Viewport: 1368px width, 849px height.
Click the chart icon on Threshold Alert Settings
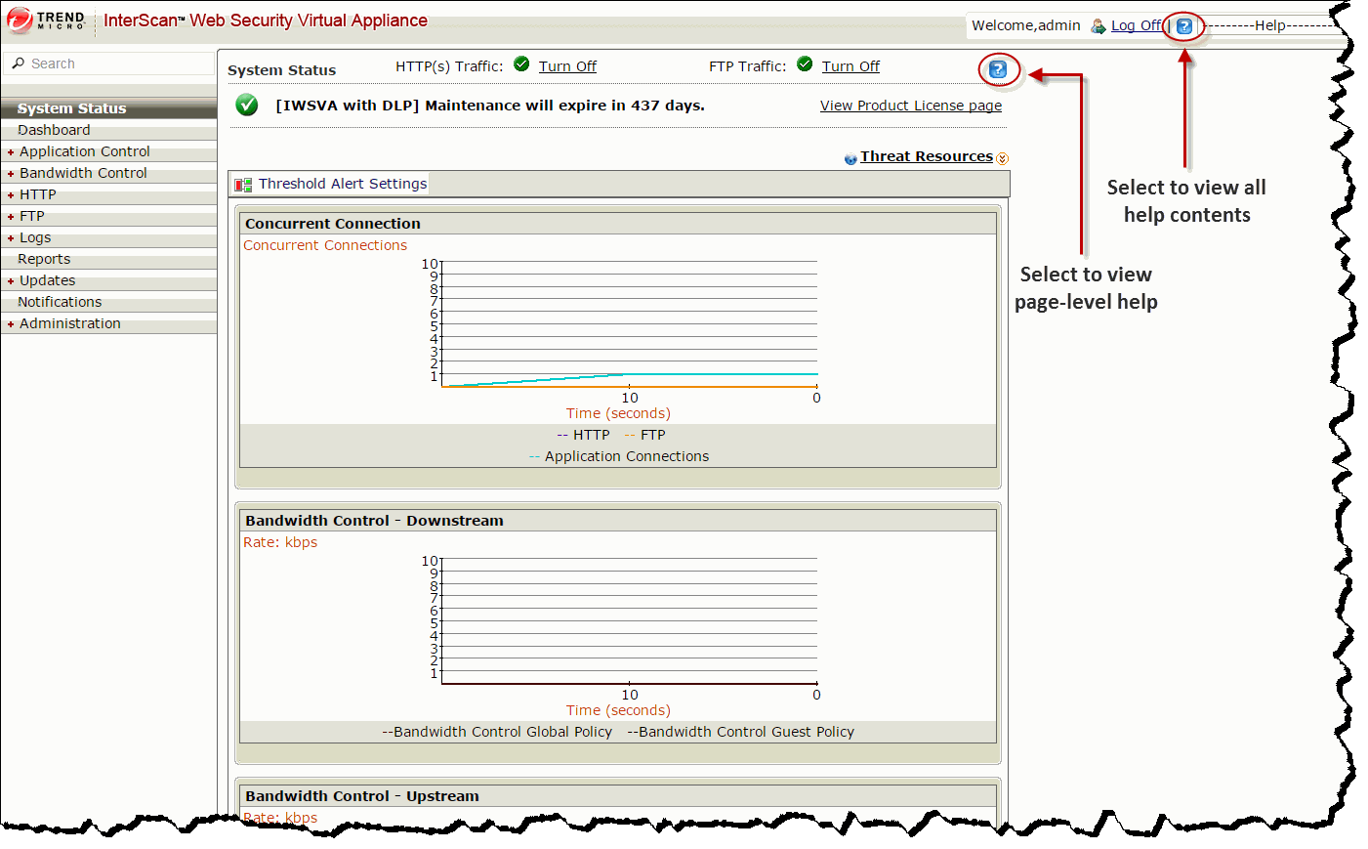[243, 184]
